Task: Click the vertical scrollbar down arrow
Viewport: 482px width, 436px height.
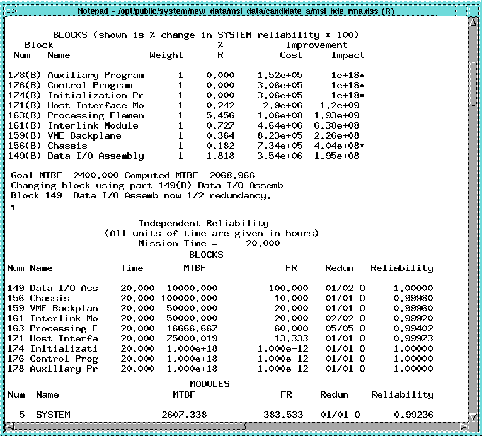Action: (473, 416)
